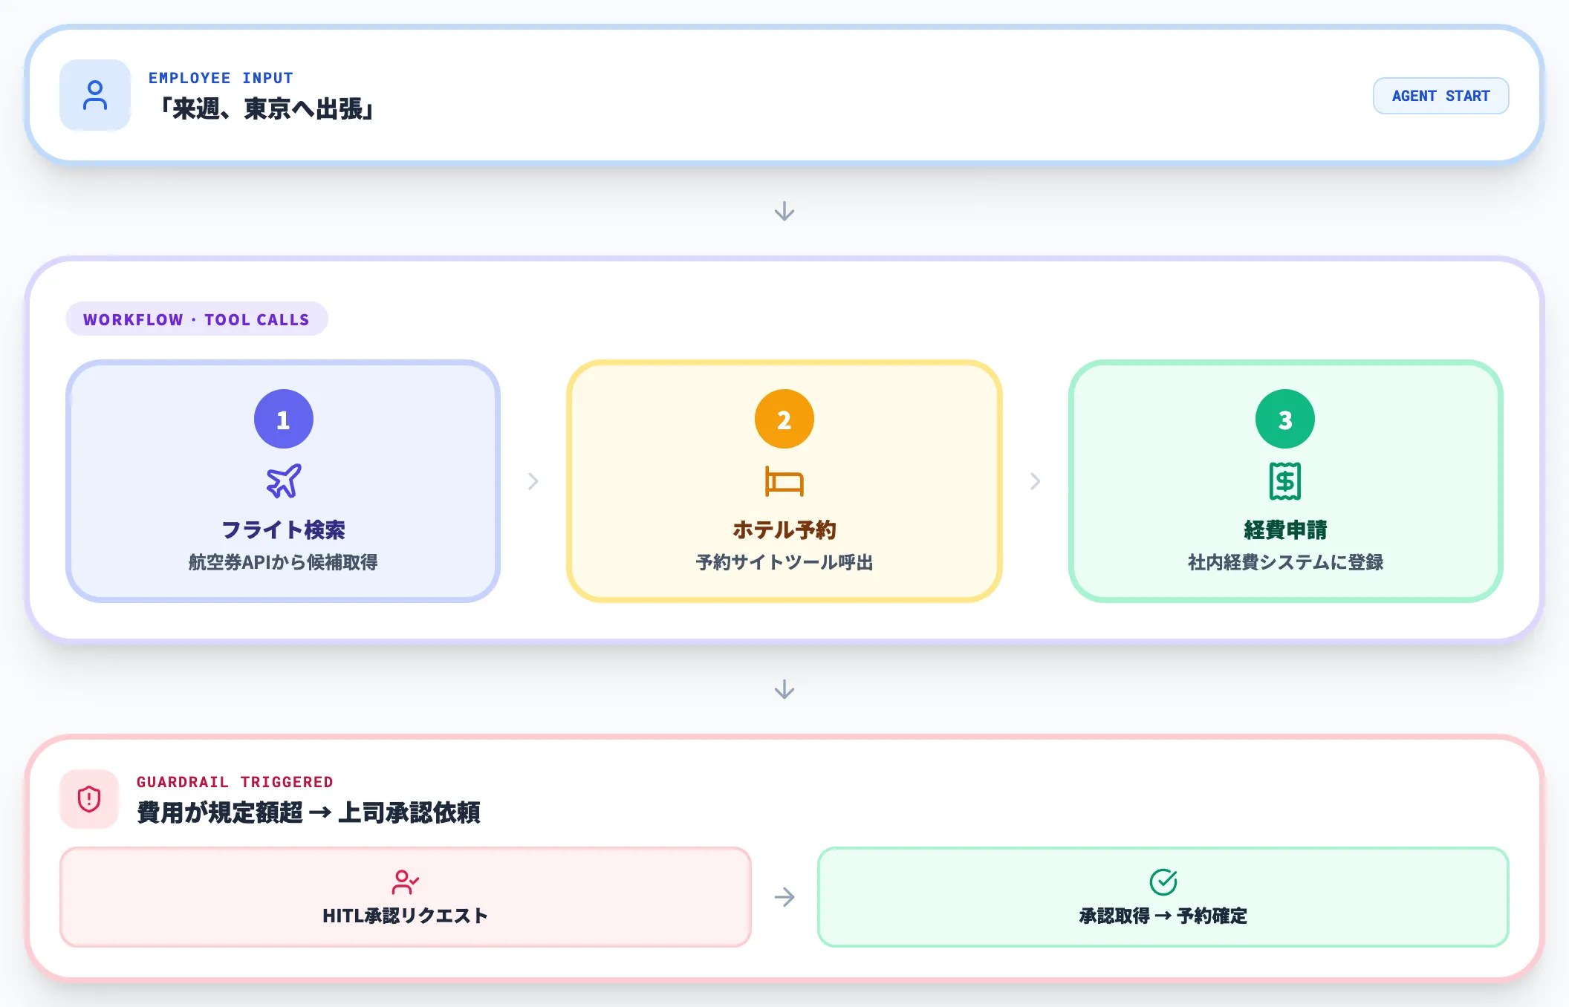
Task: Click the AGENT START badge
Action: (x=1440, y=96)
